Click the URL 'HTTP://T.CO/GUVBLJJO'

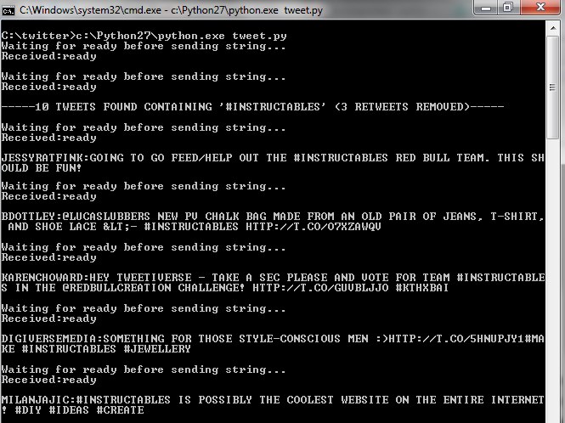[320, 288]
